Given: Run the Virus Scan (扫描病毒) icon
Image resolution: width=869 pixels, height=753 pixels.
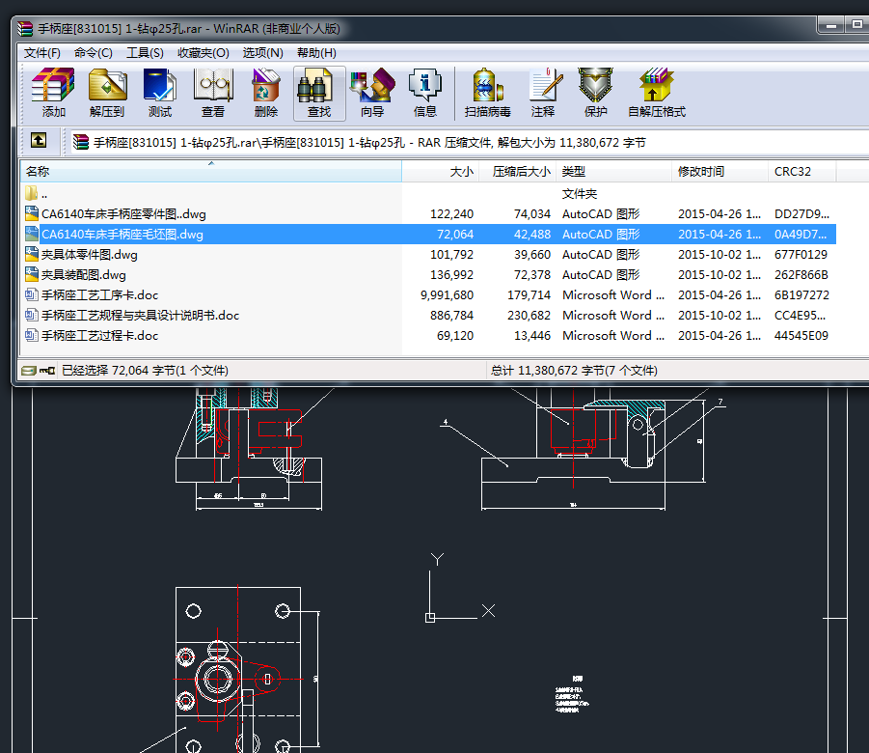Looking at the screenshot, I should click(488, 93).
